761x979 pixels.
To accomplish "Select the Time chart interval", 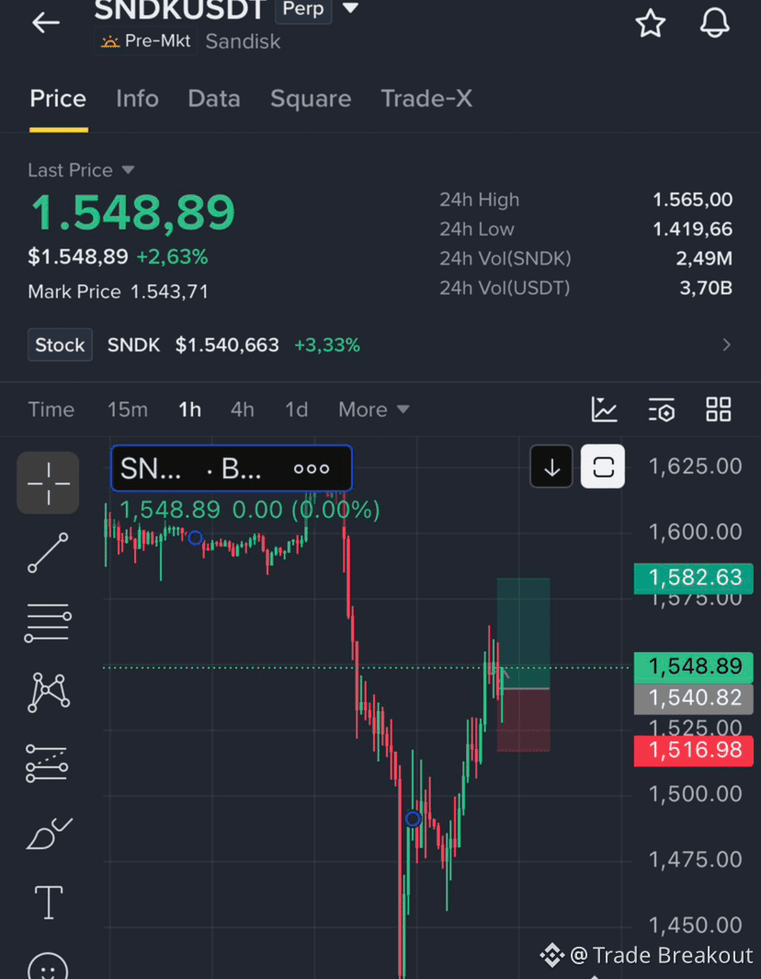I will (51, 409).
